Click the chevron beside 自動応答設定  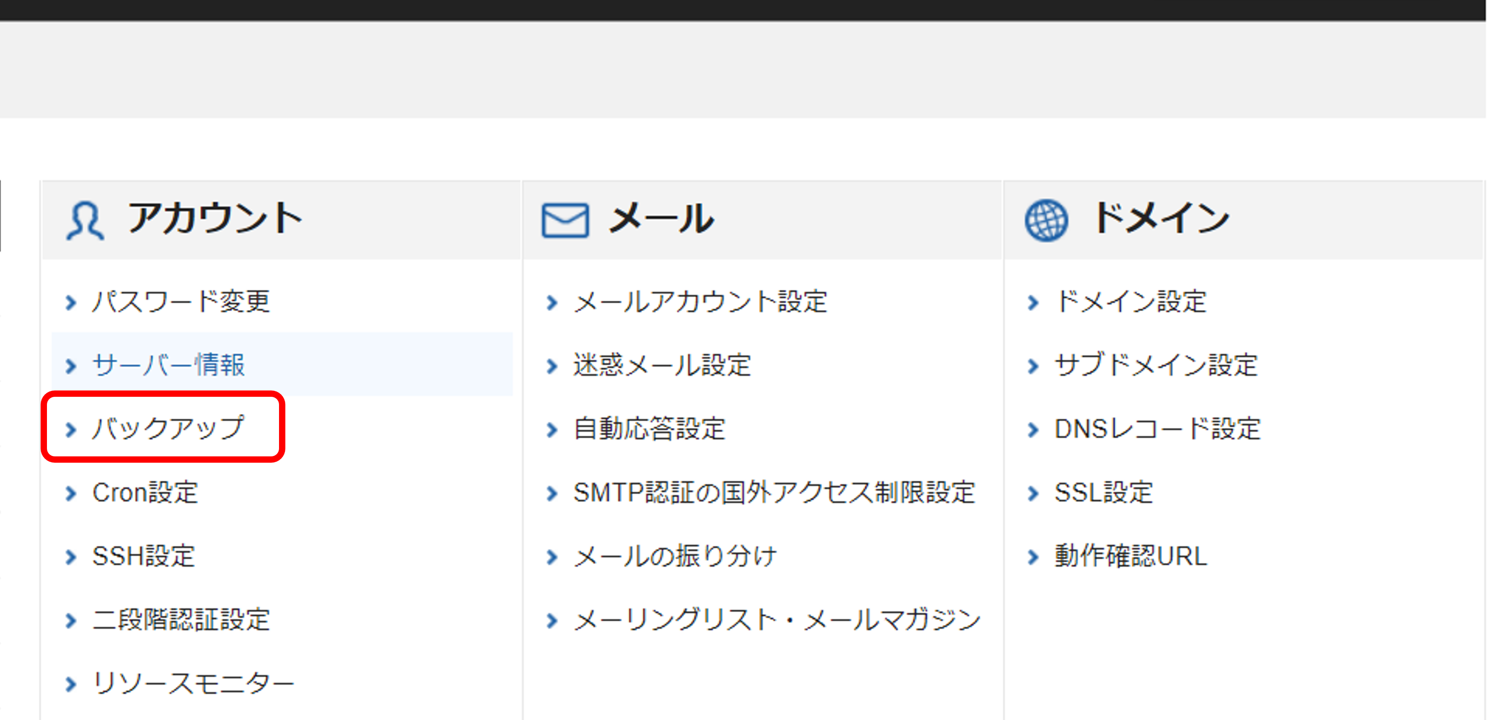click(551, 430)
